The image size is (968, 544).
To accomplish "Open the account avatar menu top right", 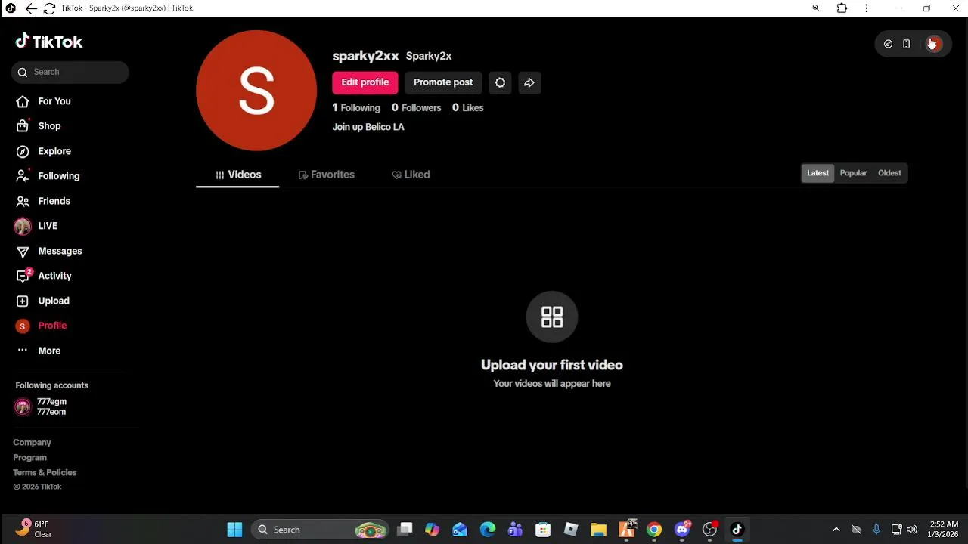I will 934,44.
